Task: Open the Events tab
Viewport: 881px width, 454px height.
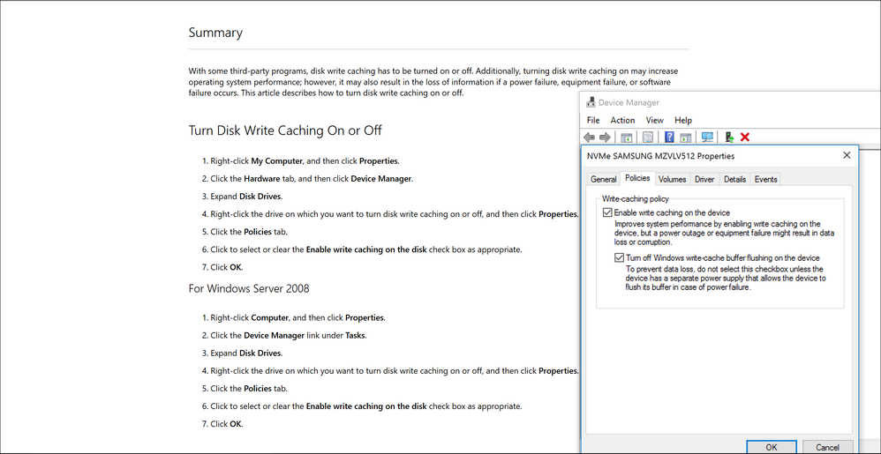Action: [765, 179]
